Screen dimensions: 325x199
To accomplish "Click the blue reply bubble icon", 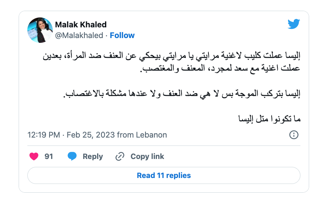I will [72, 156].
